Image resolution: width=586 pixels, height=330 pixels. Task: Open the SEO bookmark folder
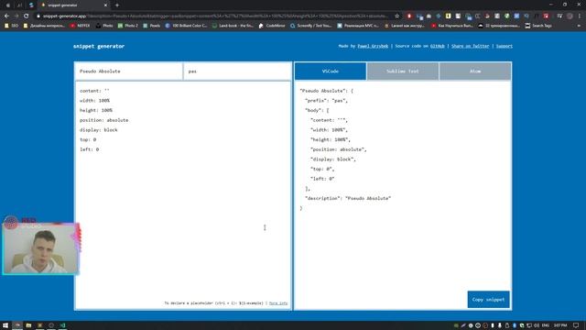coord(11,26)
